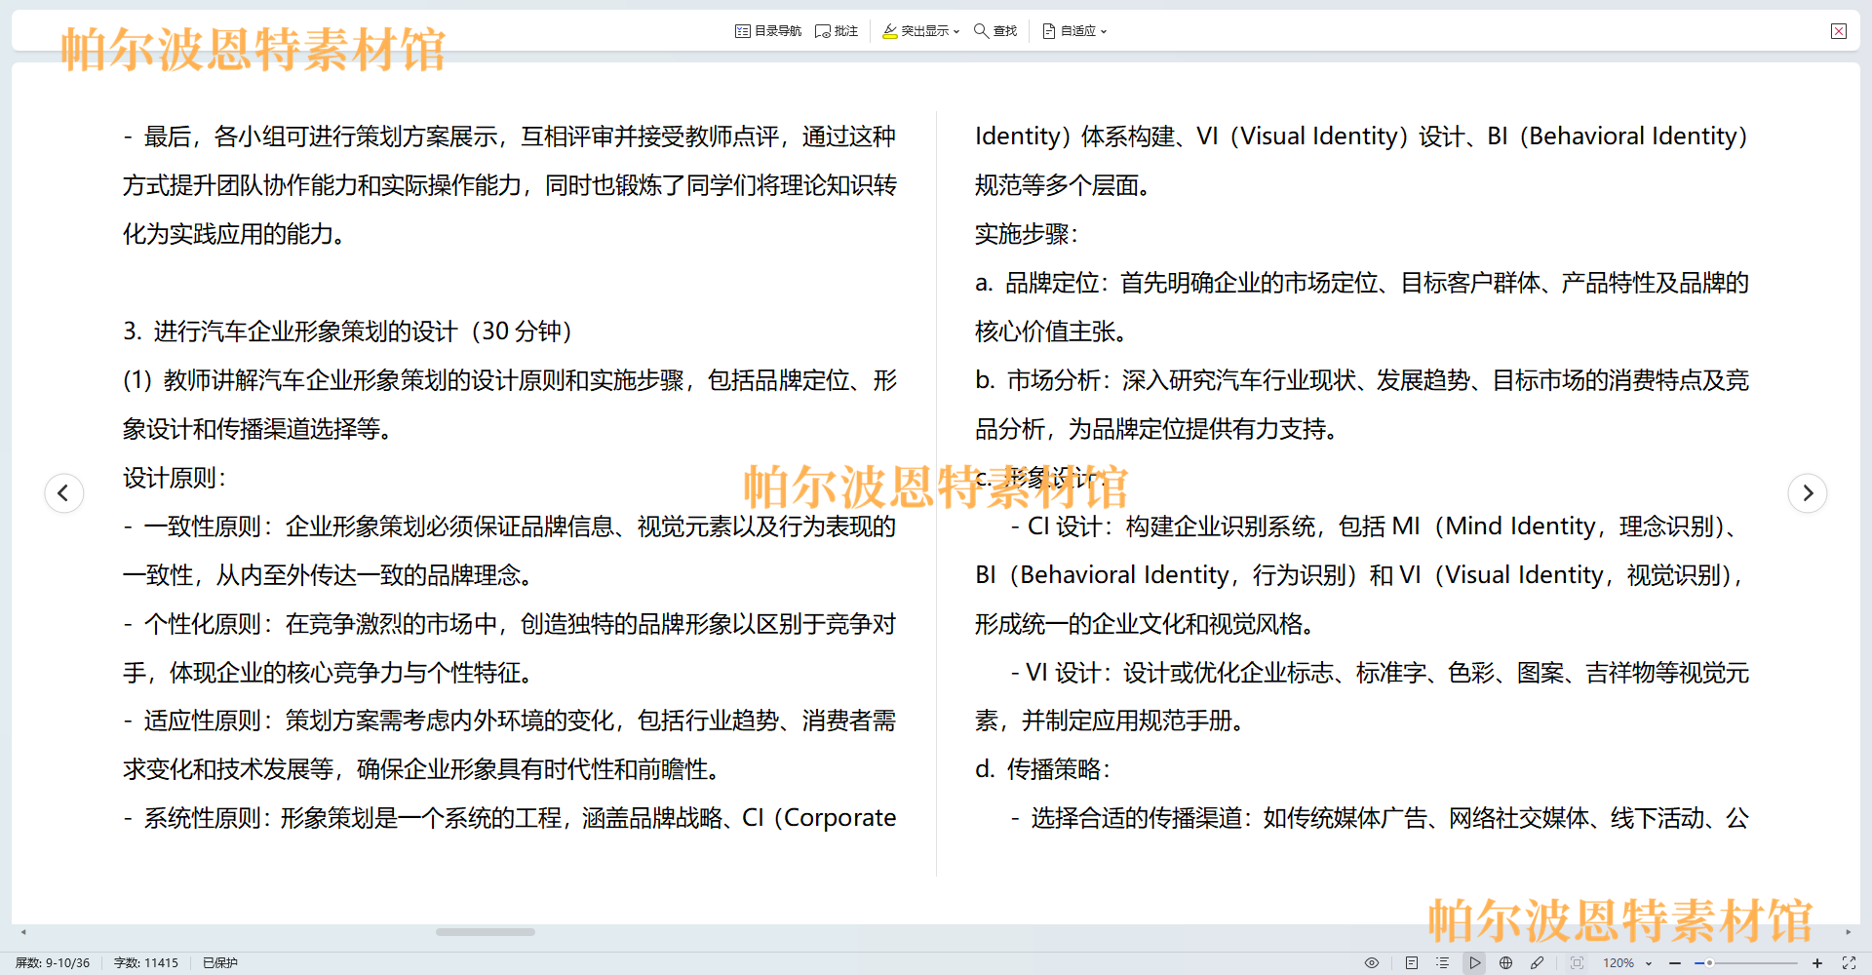The height and width of the screenshot is (975, 1872).
Task: Expand the 突出显示 dropdown arrow
Action: pos(956,31)
